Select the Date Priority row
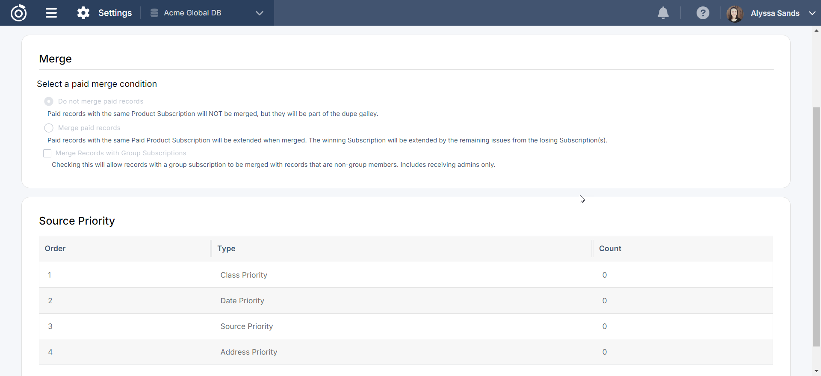Image resolution: width=821 pixels, height=376 pixels. tap(242, 301)
